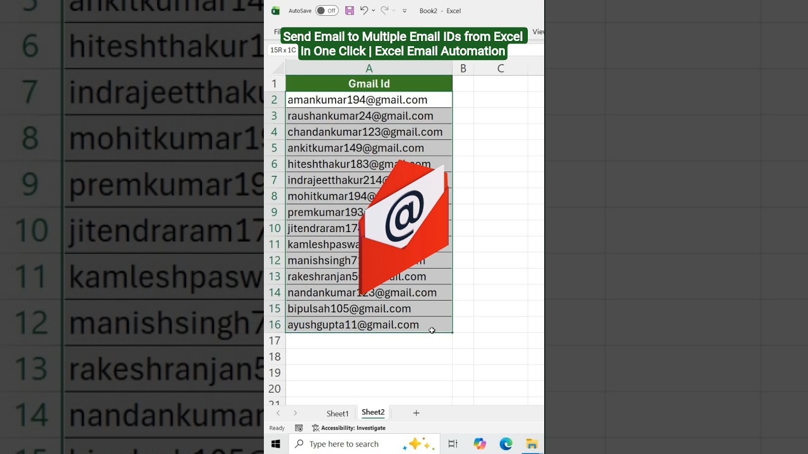The image size is (808, 454).
Task: Toggle the AutoSave switch
Action: 327,11
